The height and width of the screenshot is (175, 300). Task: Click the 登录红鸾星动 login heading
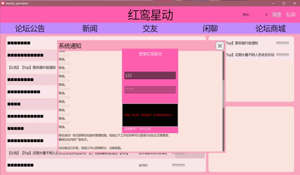[x=150, y=54]
